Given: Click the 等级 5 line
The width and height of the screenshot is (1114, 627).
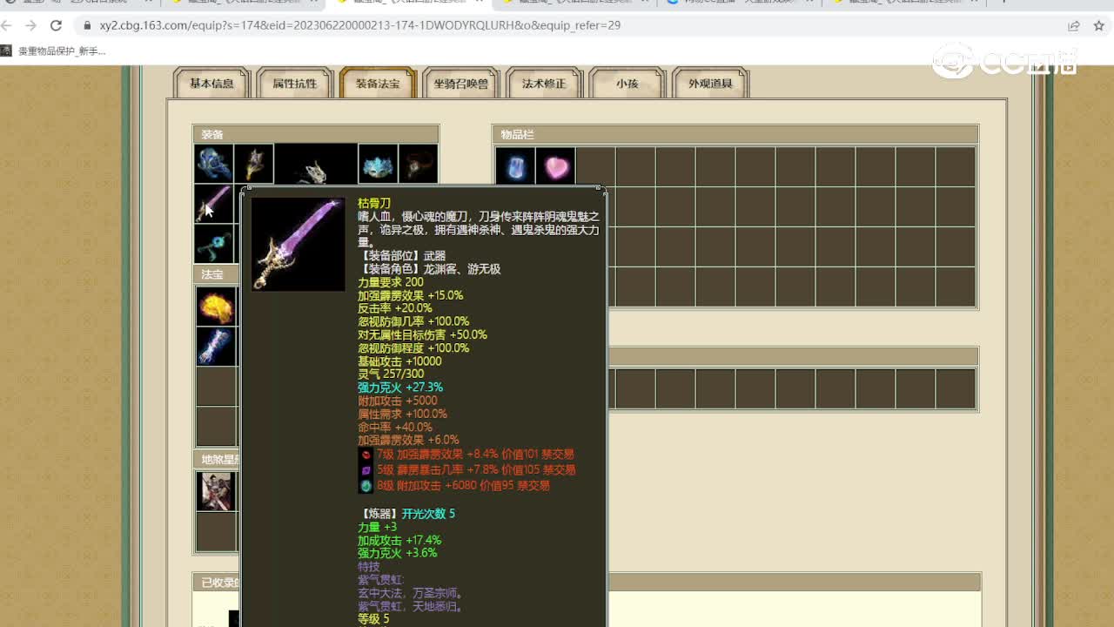Looking at the screenshot, I should click(x=373, y=619).
